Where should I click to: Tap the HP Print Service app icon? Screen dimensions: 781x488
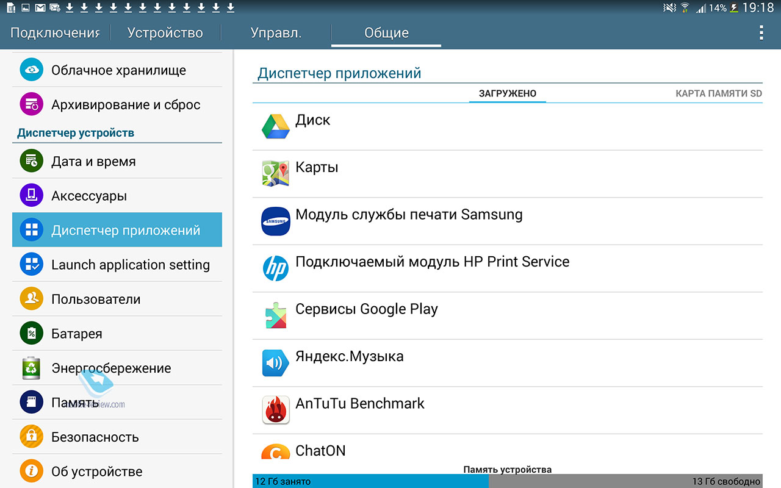coord(275,268)
